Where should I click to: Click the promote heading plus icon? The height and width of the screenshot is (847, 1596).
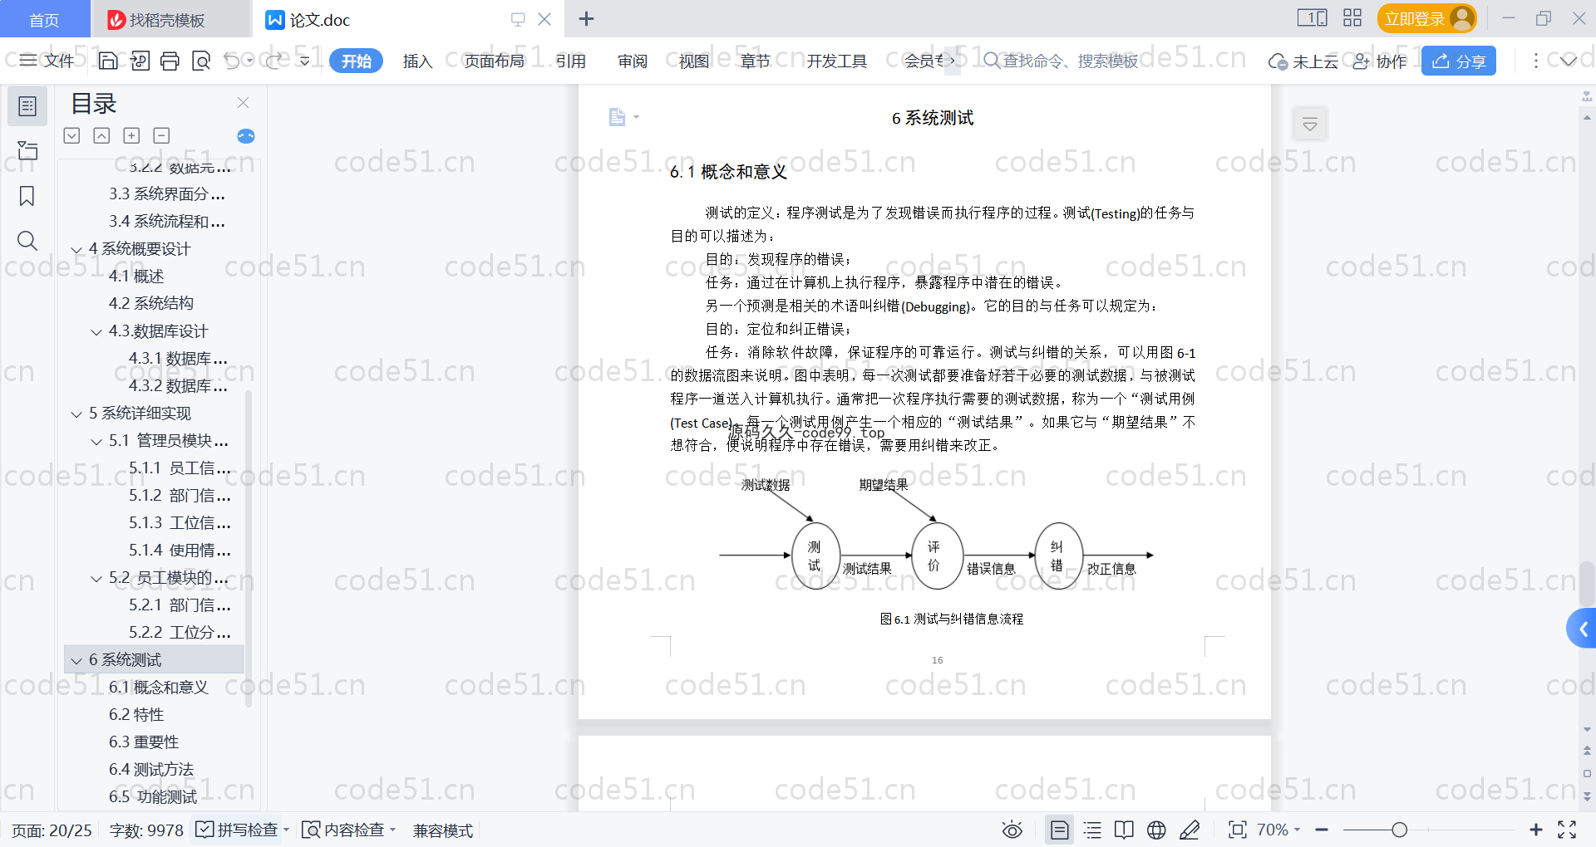pos(131,135)
